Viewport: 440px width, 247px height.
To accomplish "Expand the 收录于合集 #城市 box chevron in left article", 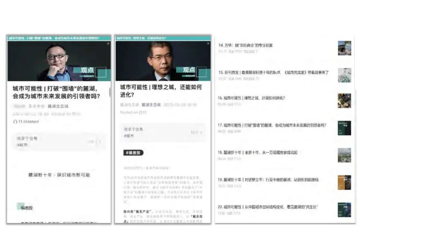I will (x=100, y=141).
